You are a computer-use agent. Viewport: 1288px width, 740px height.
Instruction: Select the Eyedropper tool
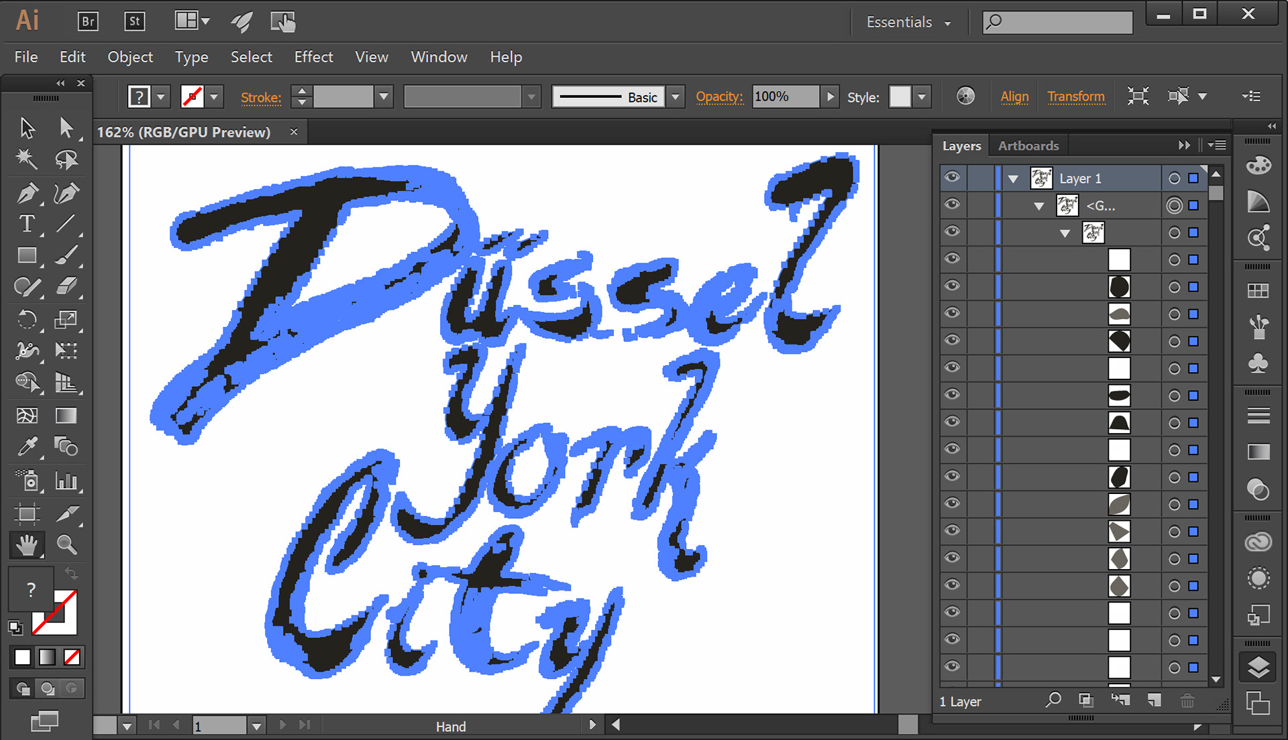(28, 446)
